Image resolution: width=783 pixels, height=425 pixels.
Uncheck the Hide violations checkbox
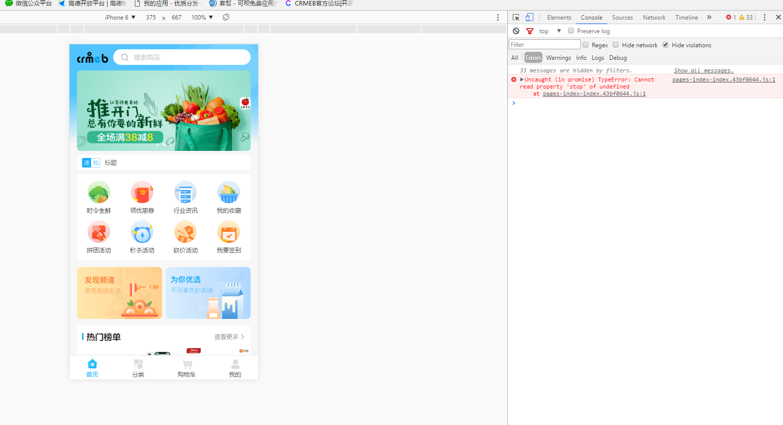665,45
